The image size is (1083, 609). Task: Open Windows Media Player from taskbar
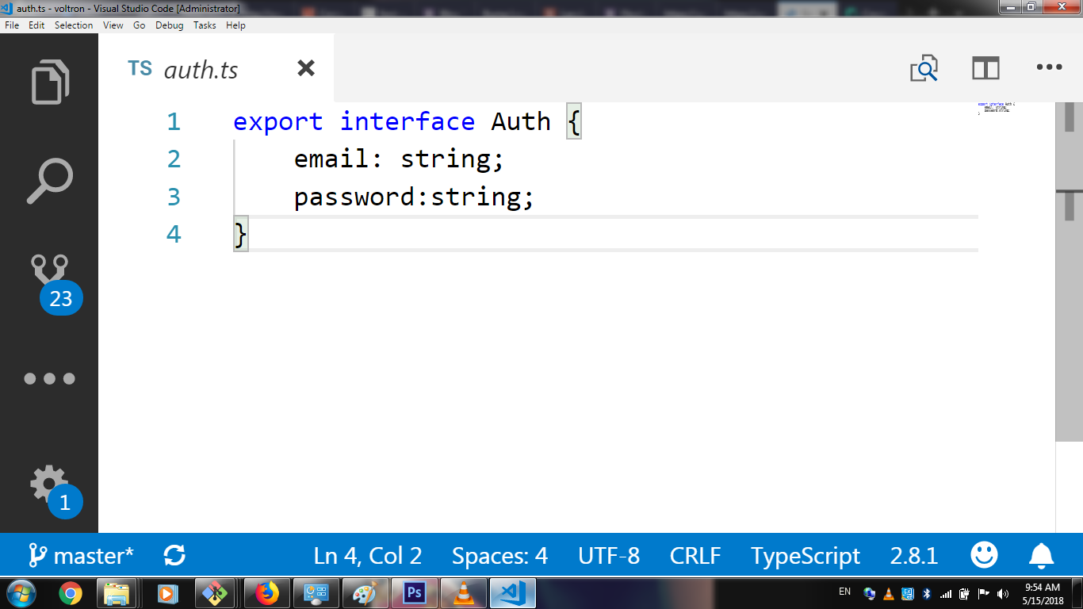pyautogui.click(x=167, y=592)
